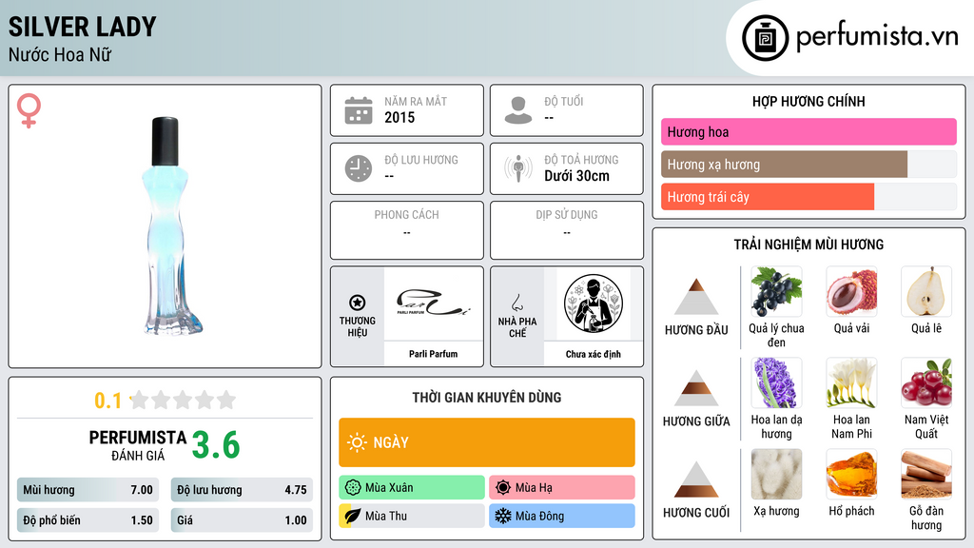Click the perfumista.vn bottle logo icon

(x=765, y=38)
